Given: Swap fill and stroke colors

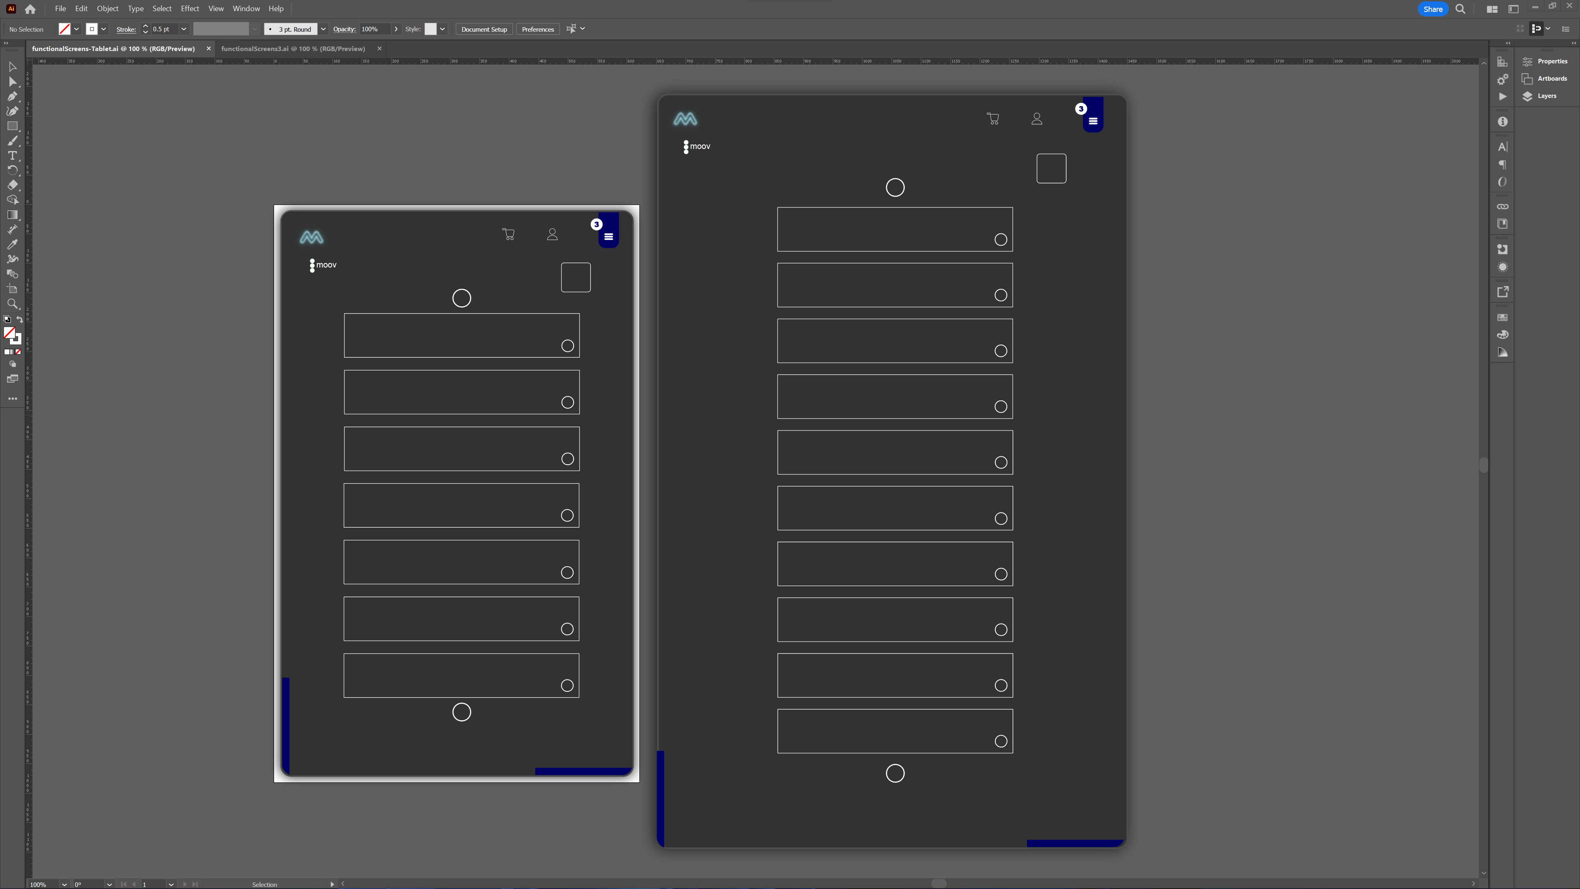Looking at the screenshot, I should 20,319.
